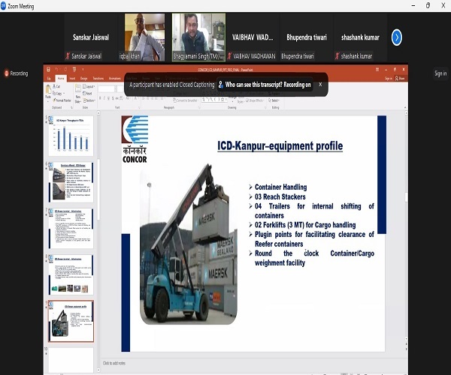Switch to the Animations ribbon tab

click(x=114, y=78)
